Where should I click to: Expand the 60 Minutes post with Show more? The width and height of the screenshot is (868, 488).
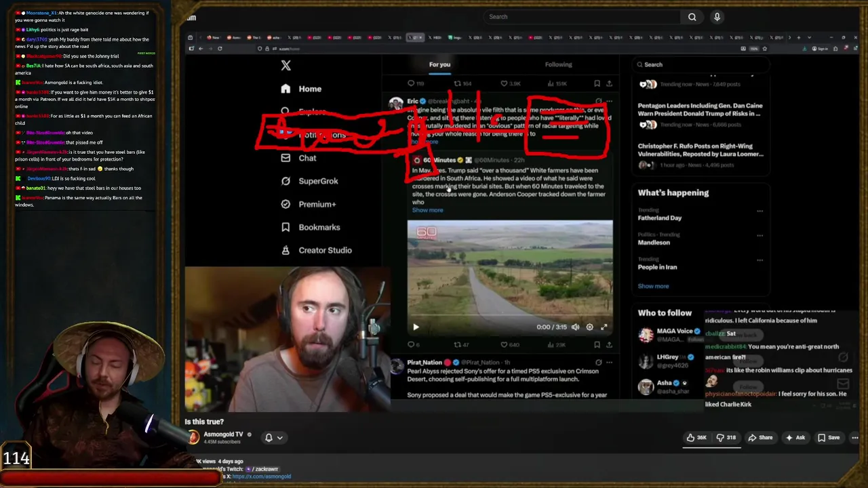(427, 210)
